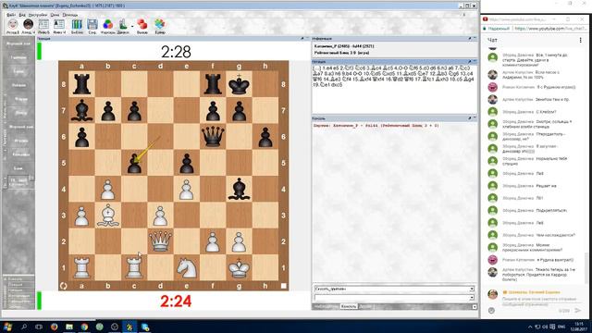Click the black queen on f6
This screenshot has height=333, width=592.
point(213,136)
